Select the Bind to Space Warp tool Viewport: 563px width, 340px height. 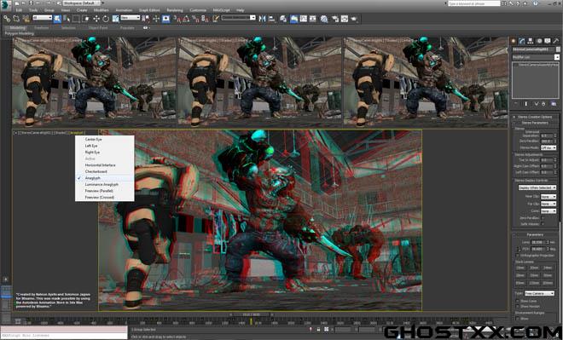[x=26, y=19]
